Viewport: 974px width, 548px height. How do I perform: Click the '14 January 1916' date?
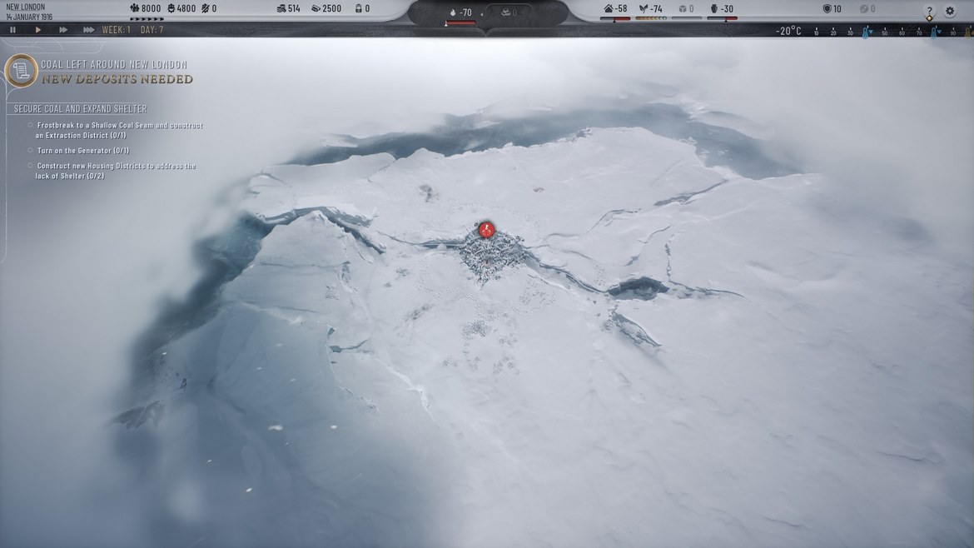(x=29, y=17)
